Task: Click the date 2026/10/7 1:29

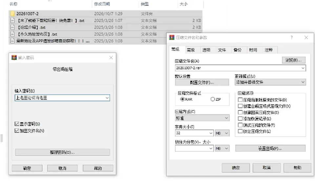Action: click(x=108, y=14)
